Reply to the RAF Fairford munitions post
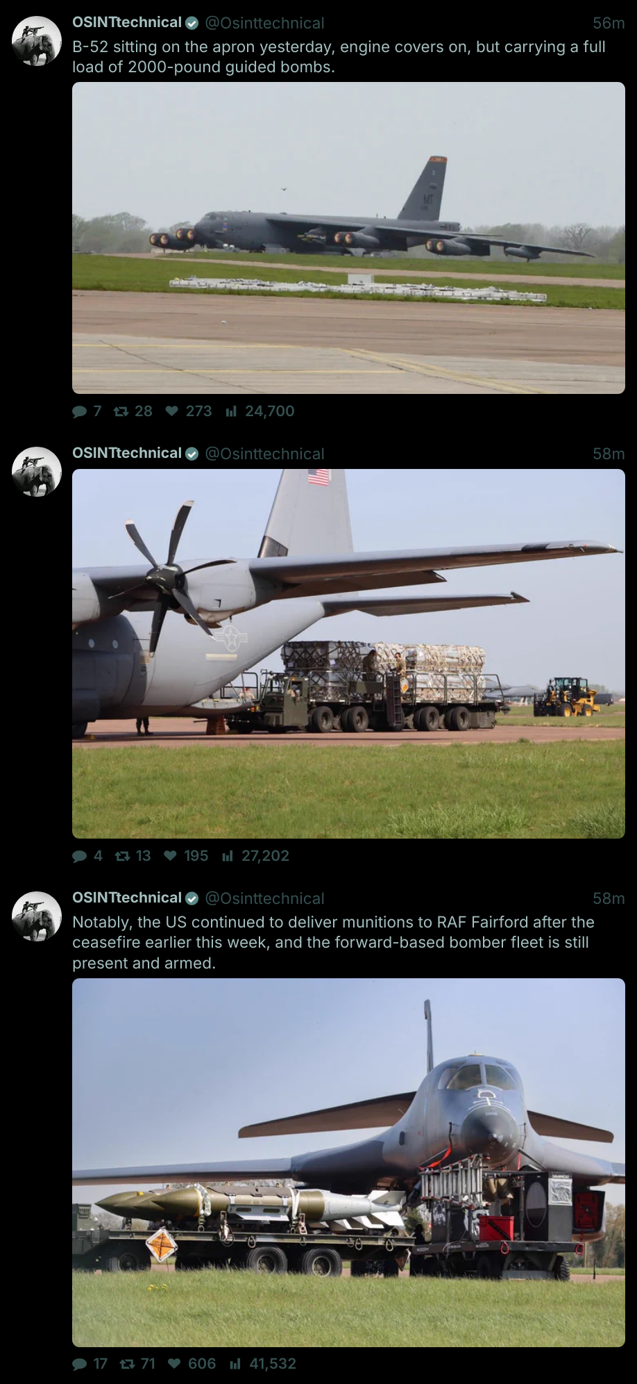637x1384 pixels. [90, 1364]
